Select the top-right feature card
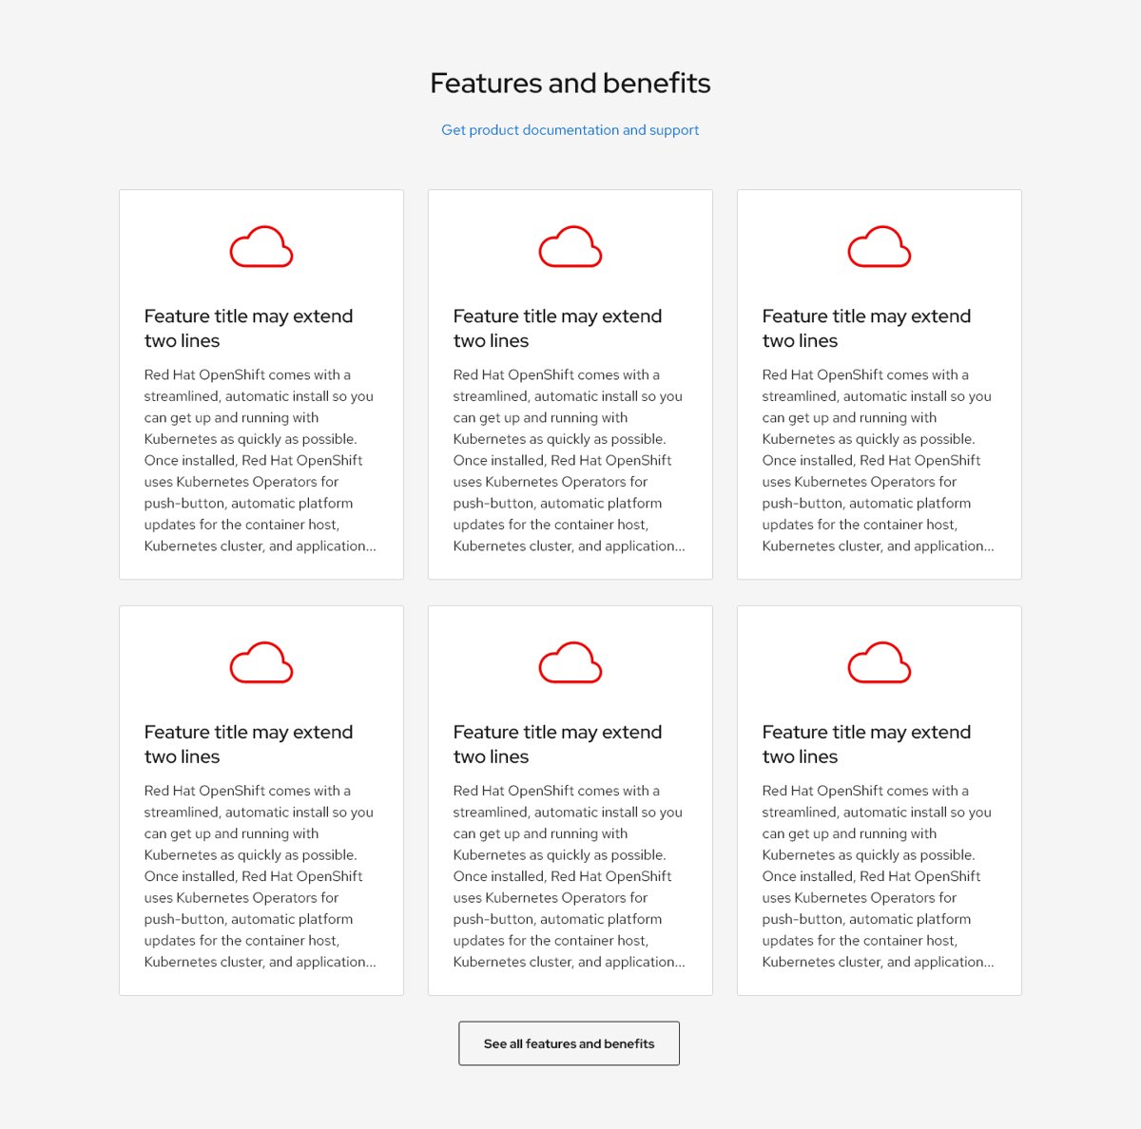The image size is (1141, 1129). coord(879,384)
